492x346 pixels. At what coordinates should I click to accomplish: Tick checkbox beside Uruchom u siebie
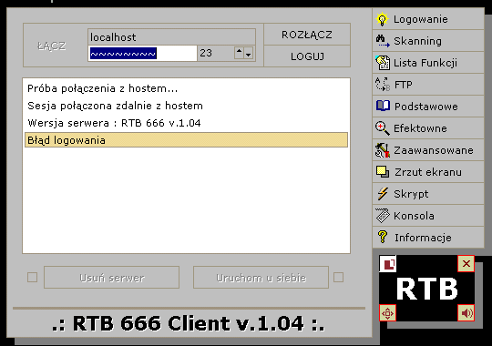338,278
